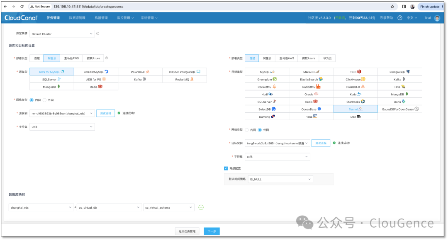Select source network type 外网
Viewport: 448px width, 241px height.
[x=44, y=100]
